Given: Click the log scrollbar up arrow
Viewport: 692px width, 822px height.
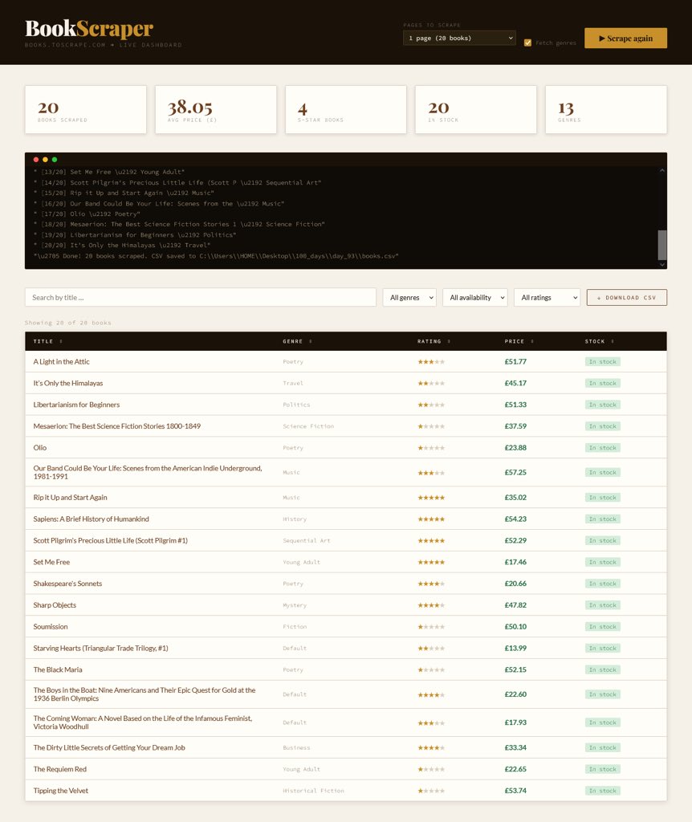Looking at the screenshot, I should [x=662, y=171].
